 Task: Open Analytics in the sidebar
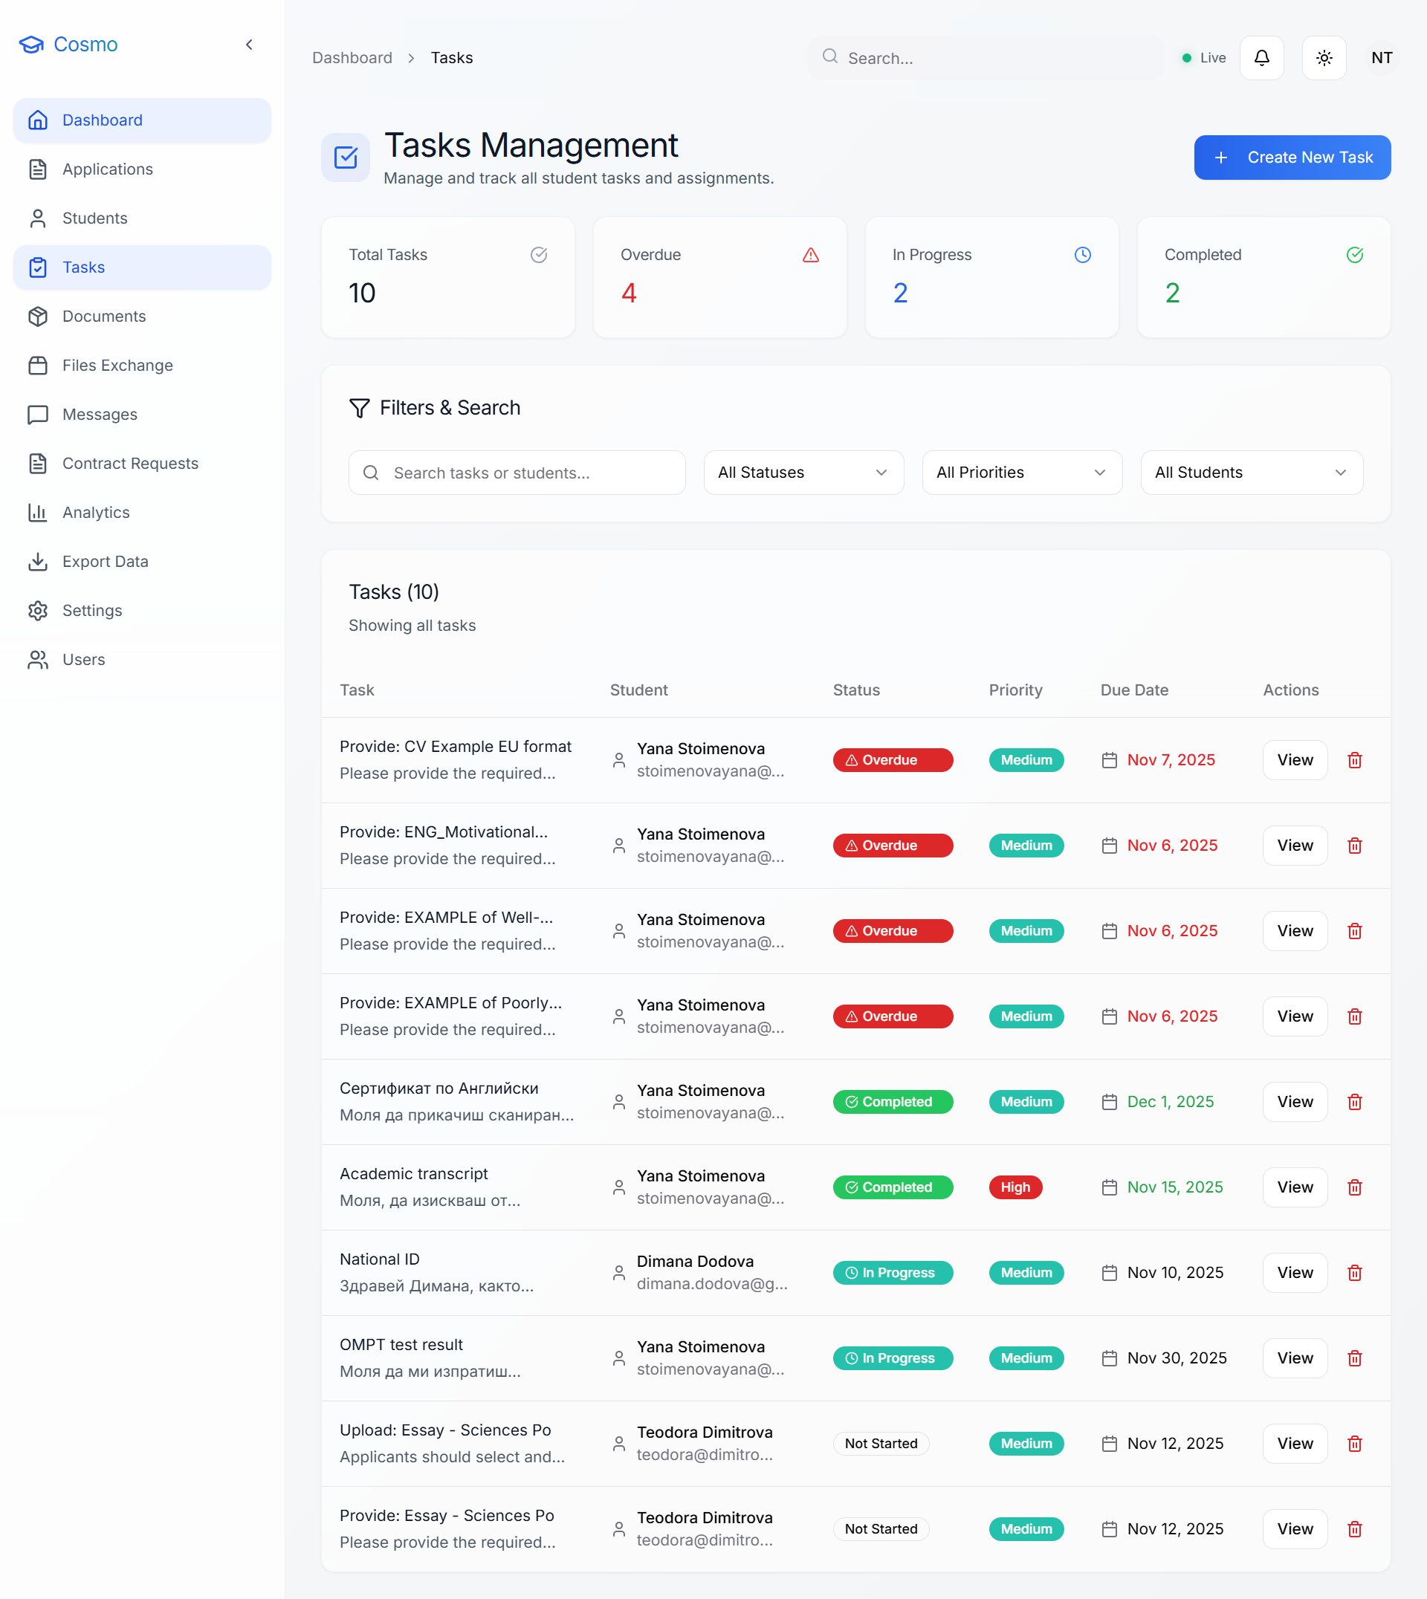[96, 513]
